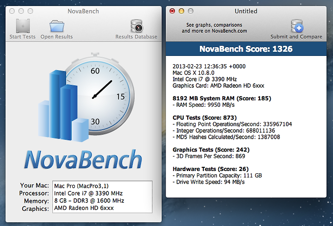Click the CPU Tests (Score: 873) heading

pyautogui.click(x=204, y=117)
